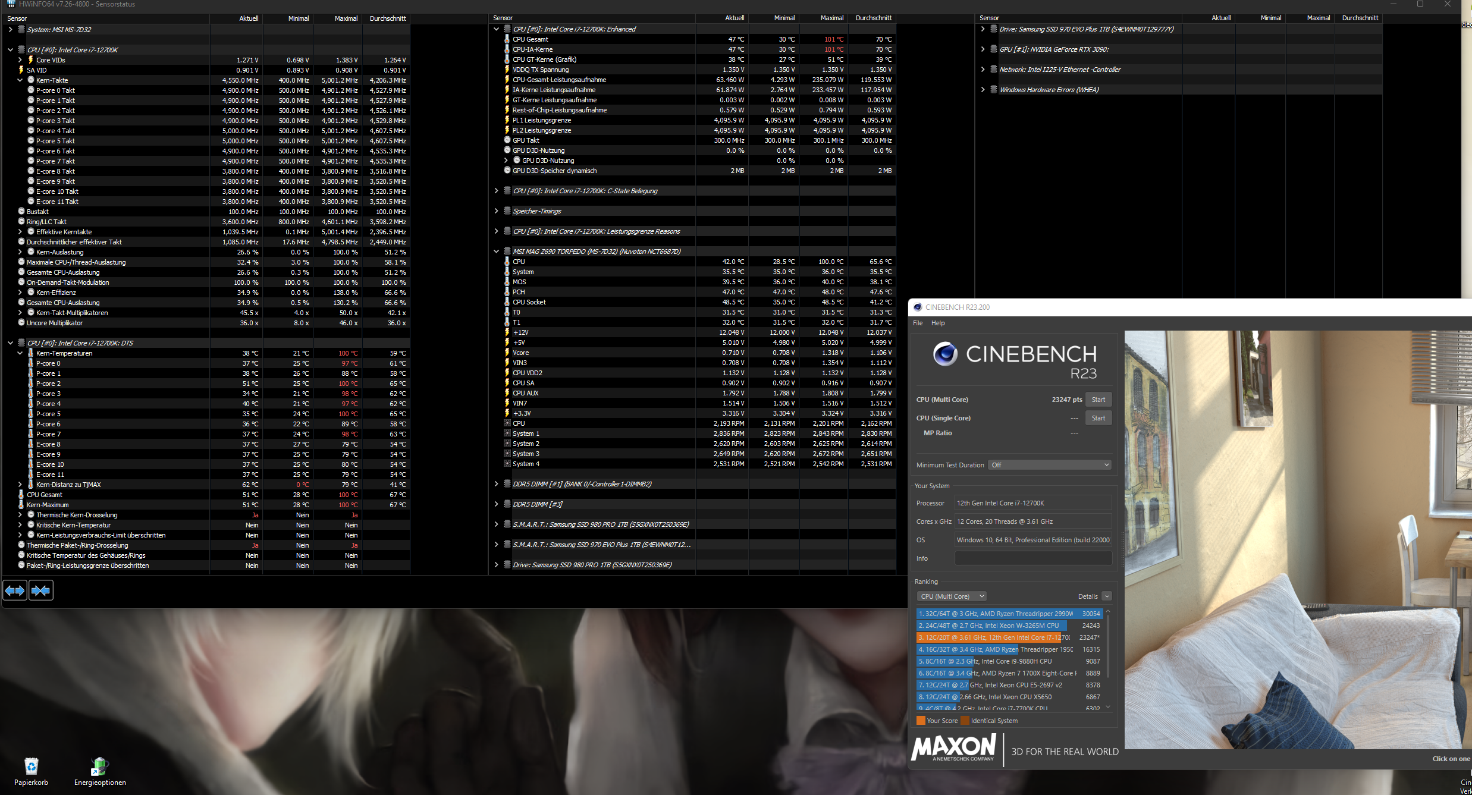Start the CPU (Single Core) test

(1098, 418)
